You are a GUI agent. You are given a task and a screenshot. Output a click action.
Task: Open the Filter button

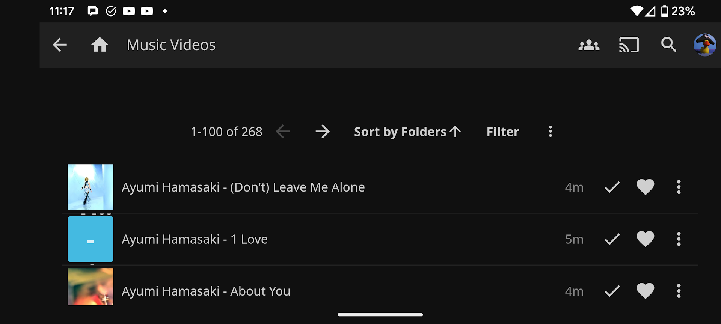pos(502,132)
